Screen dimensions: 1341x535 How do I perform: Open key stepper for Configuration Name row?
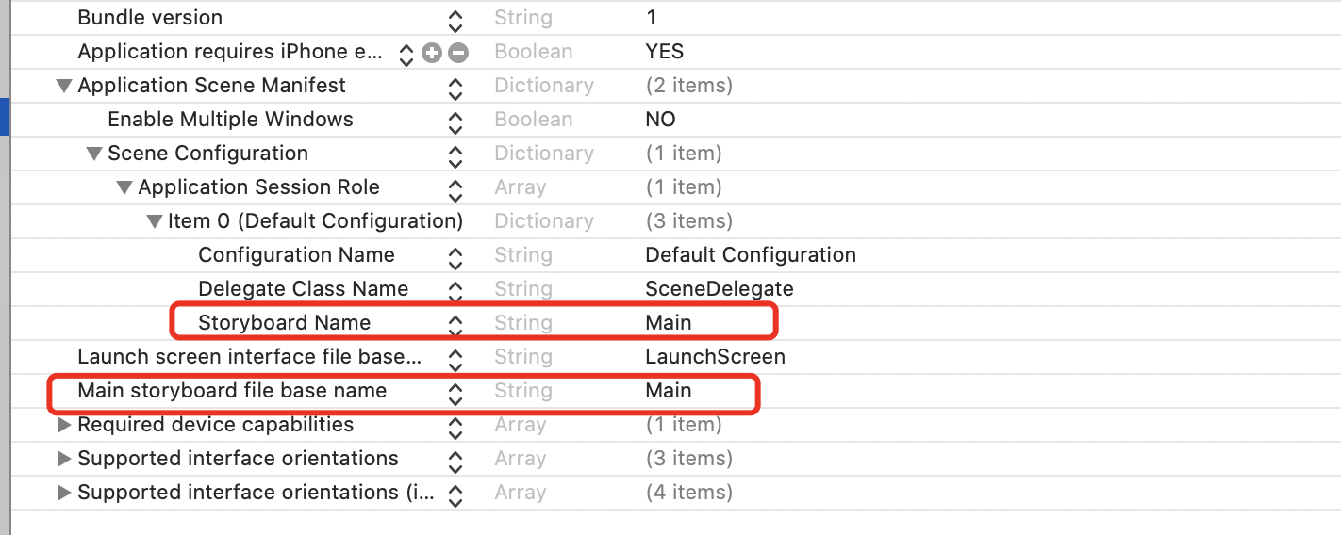[x=455, y=256]
